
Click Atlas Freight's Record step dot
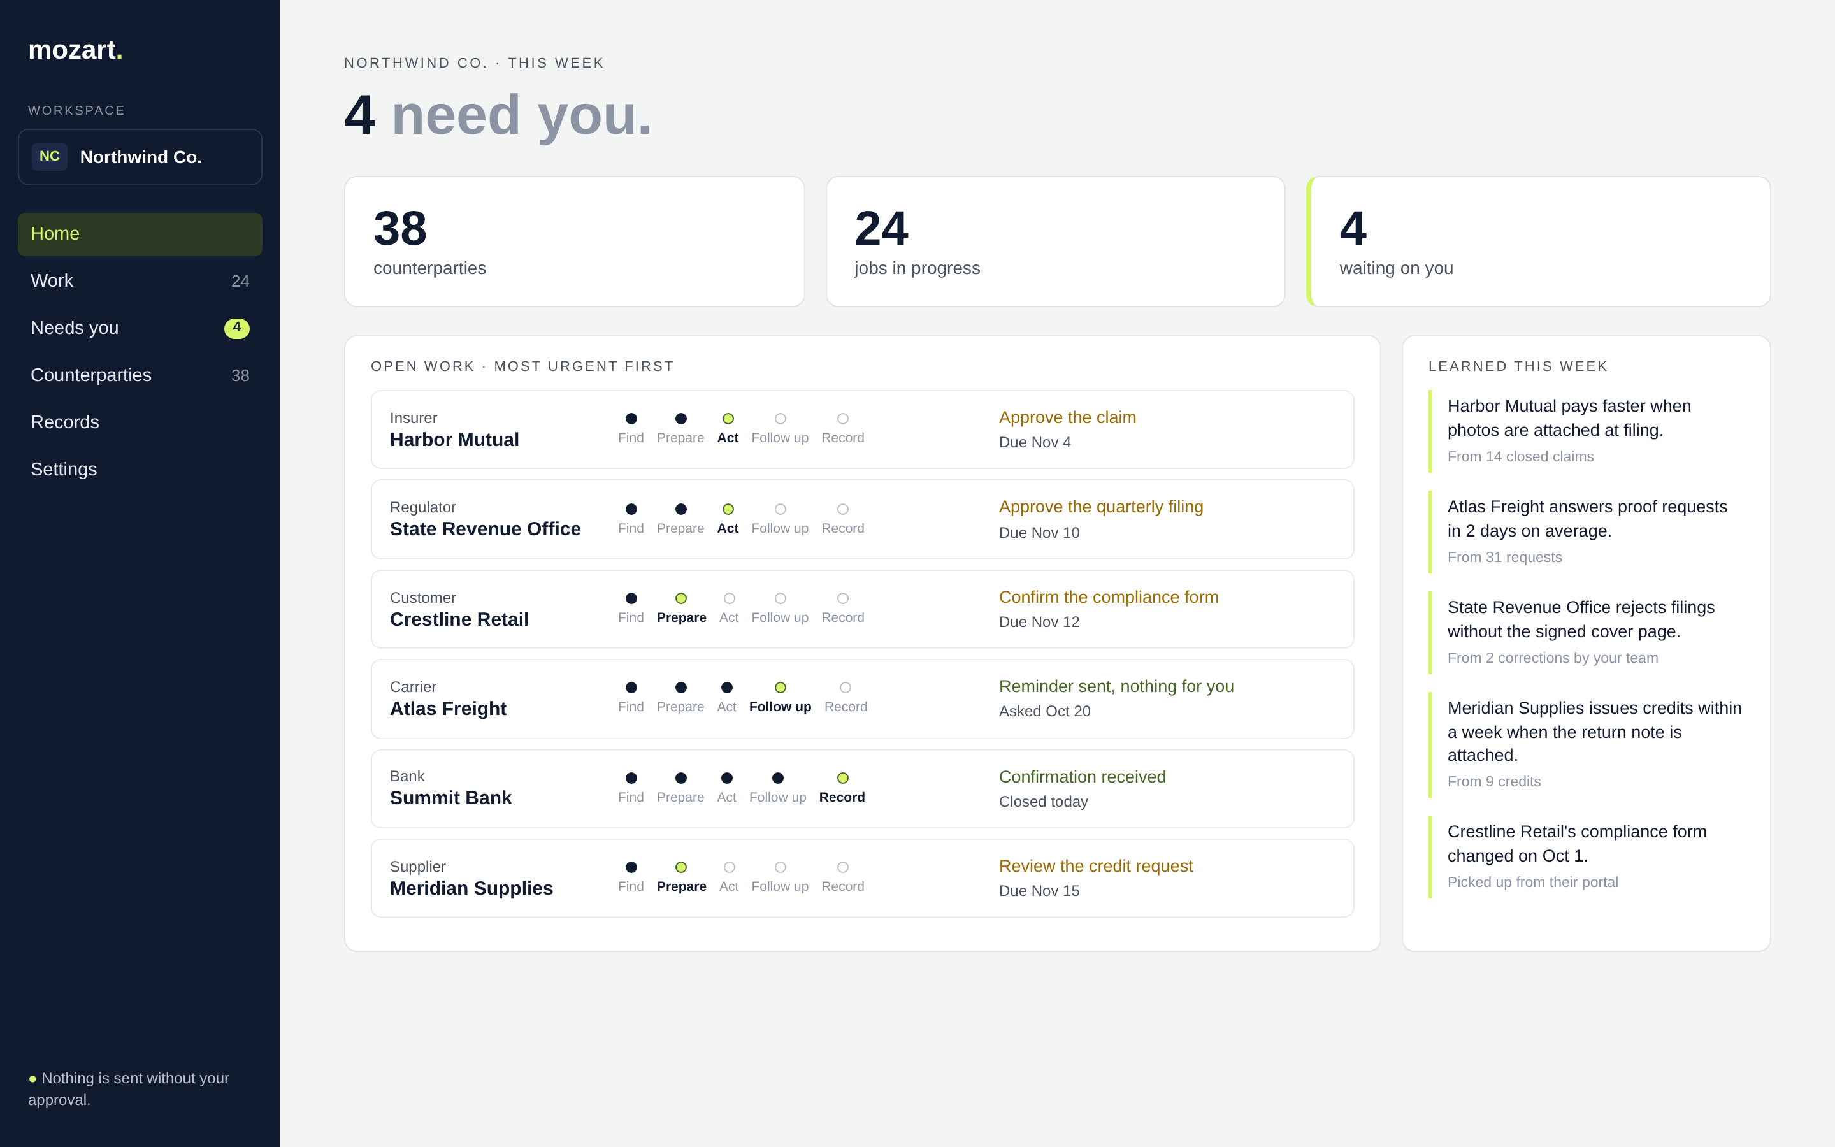tap(846, 688)
